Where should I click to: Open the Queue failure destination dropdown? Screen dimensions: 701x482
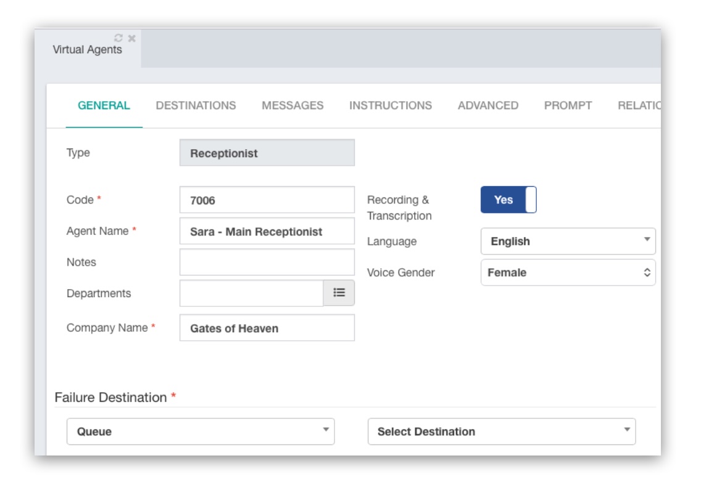(201, 431)
